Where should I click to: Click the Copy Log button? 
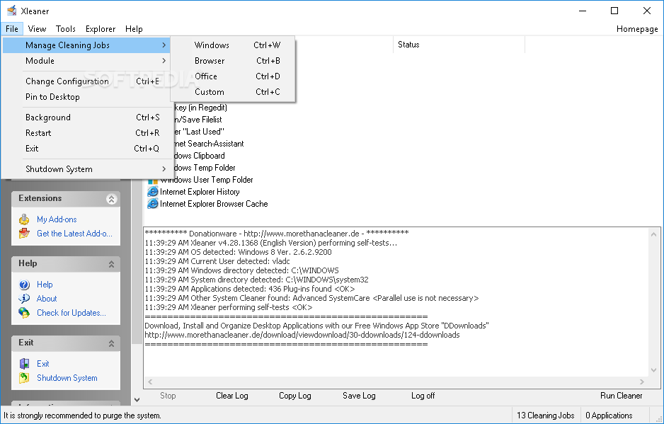[x=294, y=396]
